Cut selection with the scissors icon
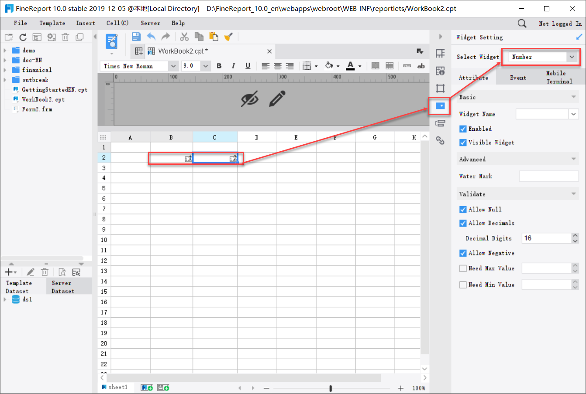The image size is (586, 394). (184, 37)
